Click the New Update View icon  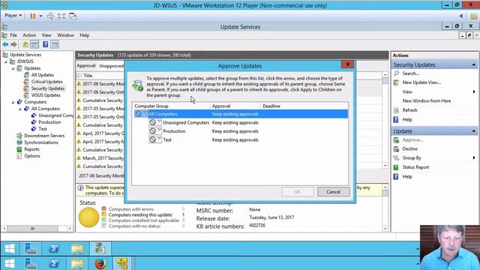click(396, 82)
